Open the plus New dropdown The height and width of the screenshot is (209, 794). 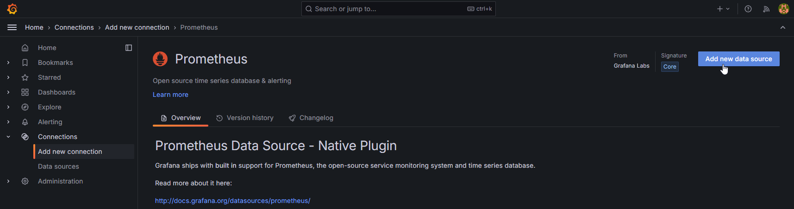[x=723, y=9]
